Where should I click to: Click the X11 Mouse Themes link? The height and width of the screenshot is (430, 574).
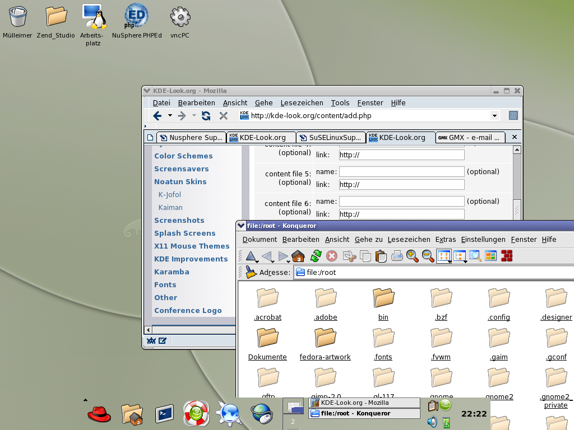[192, 246]
